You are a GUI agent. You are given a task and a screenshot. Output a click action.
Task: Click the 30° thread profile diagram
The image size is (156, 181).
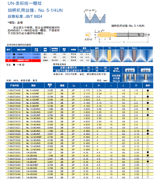pyautogui.click(x=95, y=16)
